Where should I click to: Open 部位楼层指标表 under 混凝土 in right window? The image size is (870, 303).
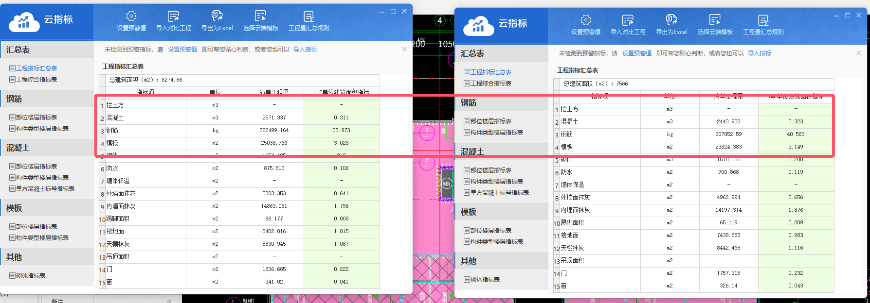point(488,170)
